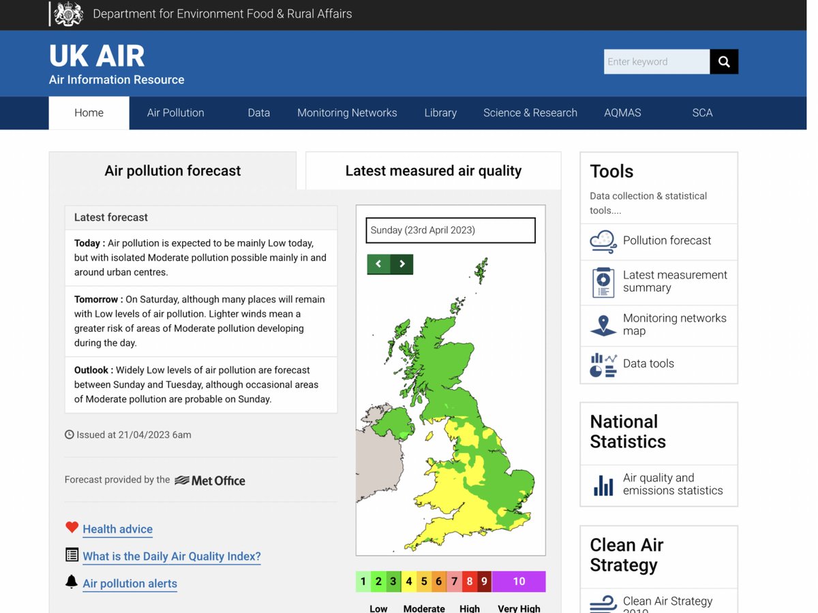
Task: Click the Very High legend label
Action: coord(519,608)
